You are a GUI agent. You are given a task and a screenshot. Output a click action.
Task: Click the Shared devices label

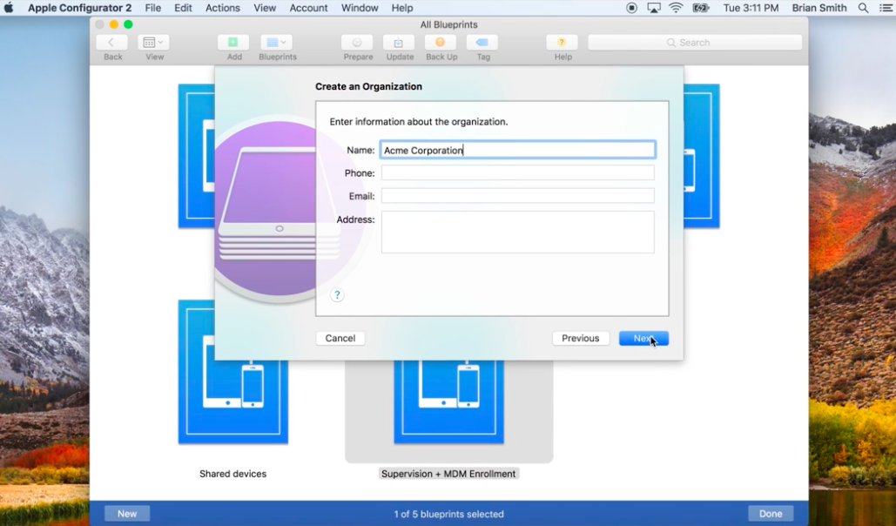tap(232, 474)
